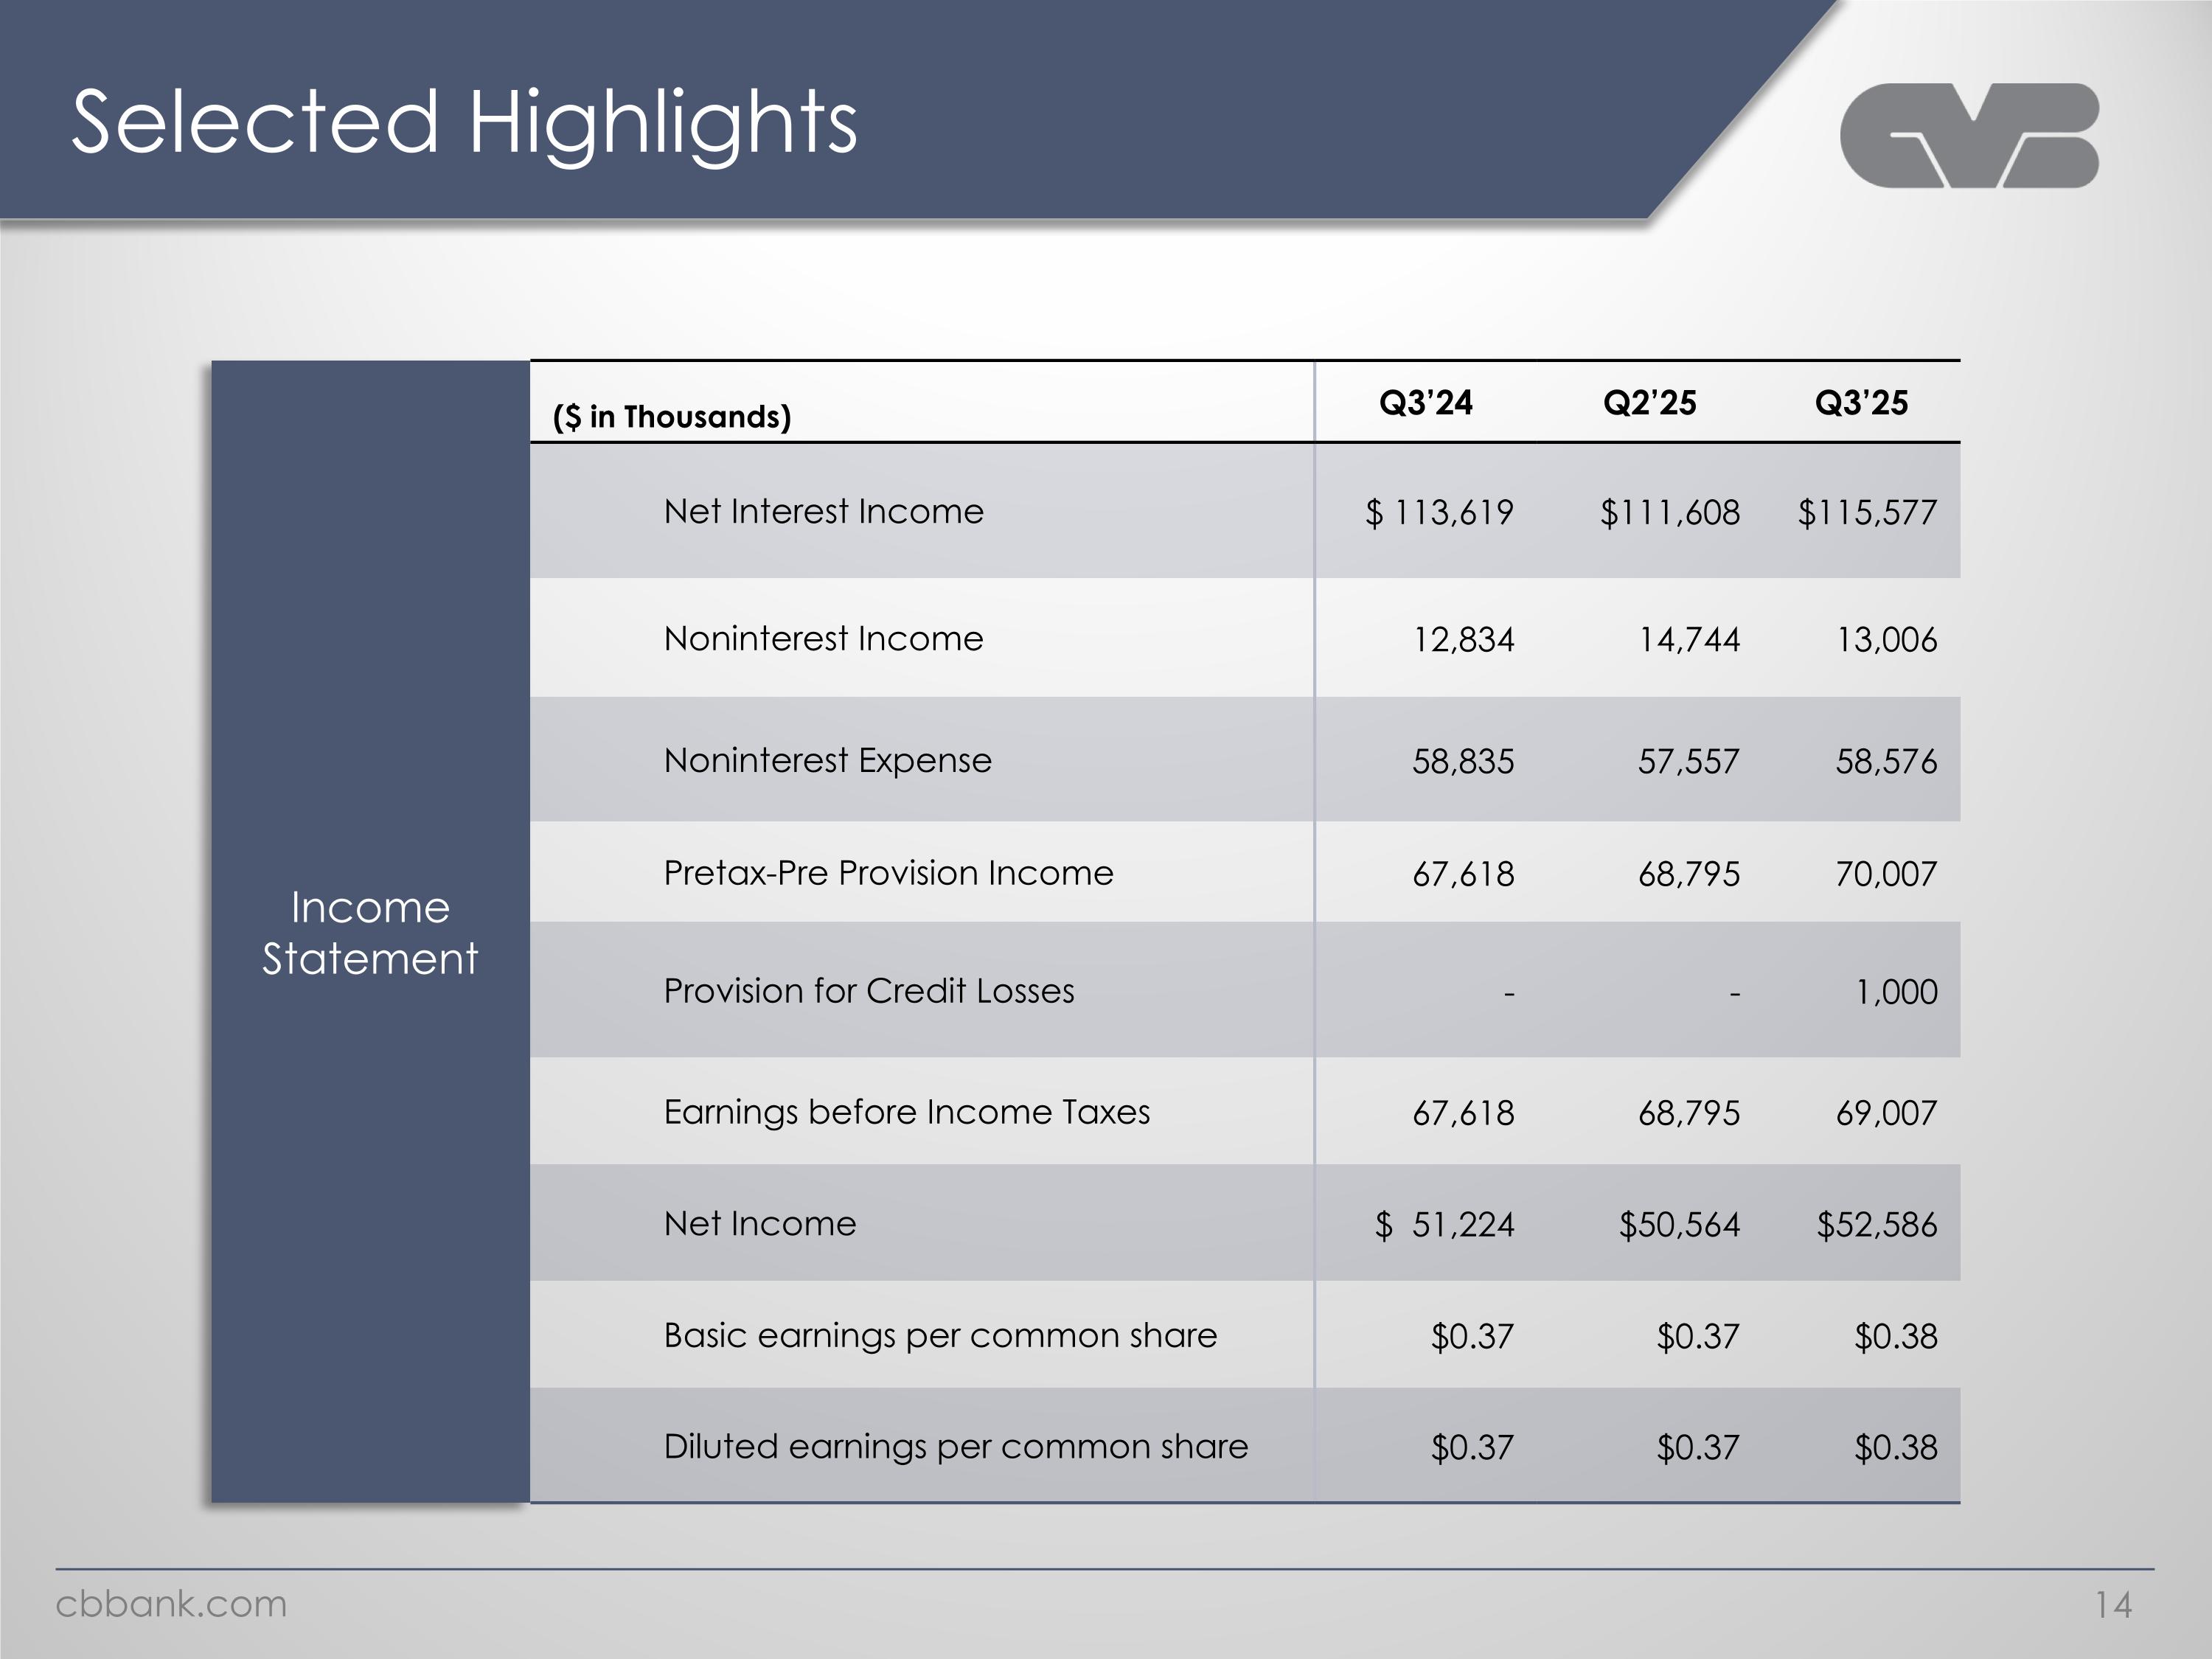
Task: Select Pretax-Pre Provision Income label
Action: coord(888,873)
